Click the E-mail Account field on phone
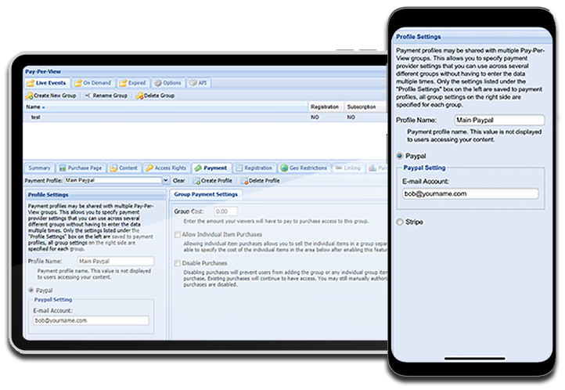This screenshot has width=565, height=390. click(x=470, y=193)
